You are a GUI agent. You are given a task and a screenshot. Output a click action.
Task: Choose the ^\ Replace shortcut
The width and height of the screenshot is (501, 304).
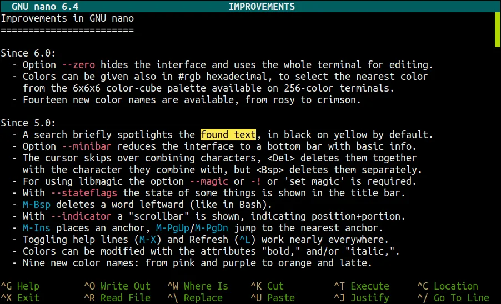click(x=195, y=297)
